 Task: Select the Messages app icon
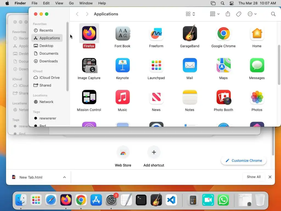point(257,65)
